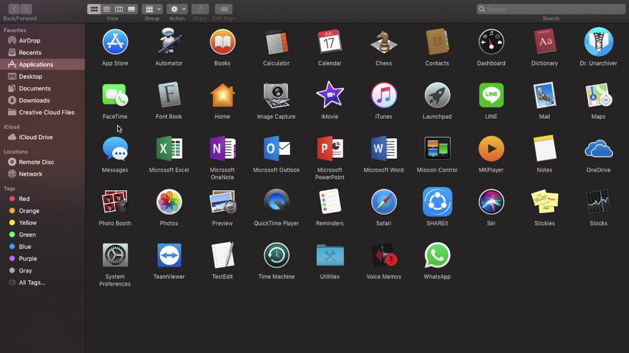Click the Mail stamp icon
The height and width of the screenshot is (353, 629).
544,95
